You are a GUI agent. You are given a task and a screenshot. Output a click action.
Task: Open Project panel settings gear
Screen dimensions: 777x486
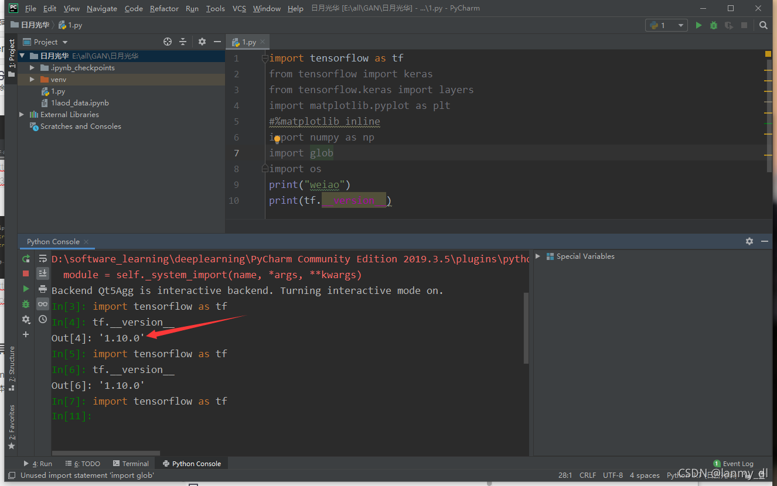pos(202,42)
